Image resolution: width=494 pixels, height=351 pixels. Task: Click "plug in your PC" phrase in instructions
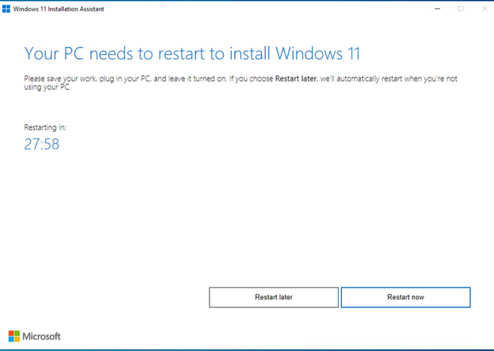click(x=125, y=79)
